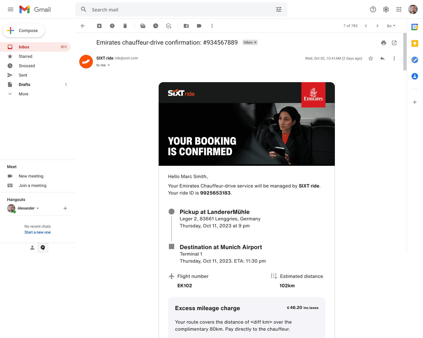Get add-ons plus icon
This screenshot has width=423, height=338.
point(415,102)
